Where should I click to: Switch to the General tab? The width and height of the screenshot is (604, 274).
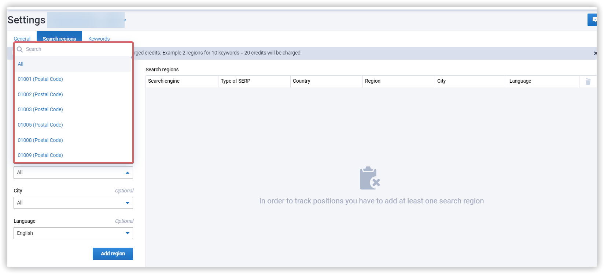tap(22, 39)
